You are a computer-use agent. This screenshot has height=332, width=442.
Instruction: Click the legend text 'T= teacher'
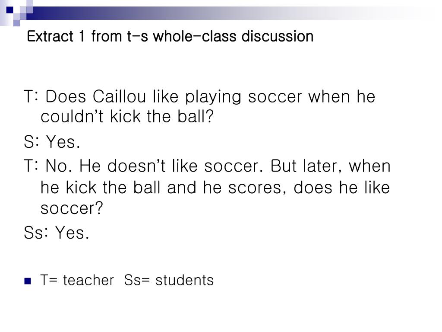[77, 280]
